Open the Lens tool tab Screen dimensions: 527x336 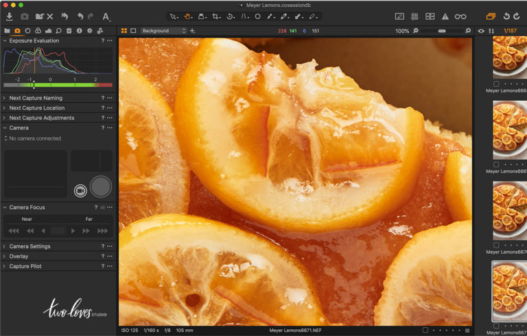coord(27,31)
